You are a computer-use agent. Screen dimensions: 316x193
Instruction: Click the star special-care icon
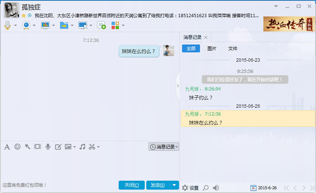point(24,16)
